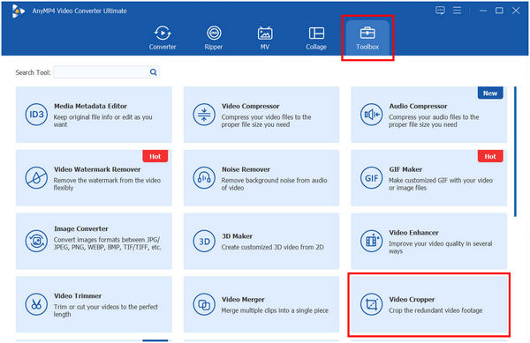Open the GIF Maker title

coord(405,169)
